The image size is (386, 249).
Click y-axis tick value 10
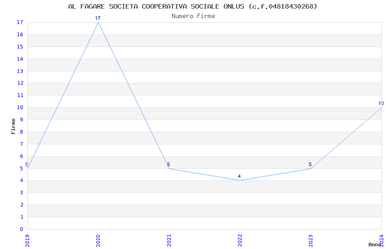[20, 107]
